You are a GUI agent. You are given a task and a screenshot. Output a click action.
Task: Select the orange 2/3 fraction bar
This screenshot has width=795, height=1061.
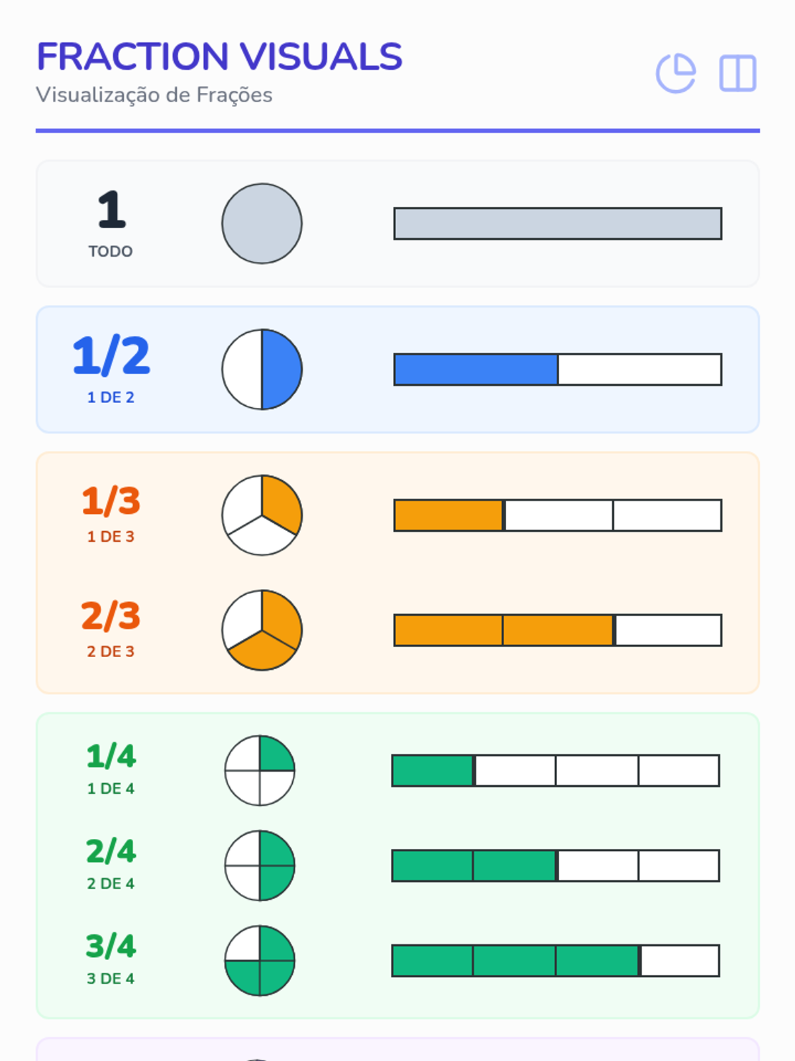tap(557, 630)
